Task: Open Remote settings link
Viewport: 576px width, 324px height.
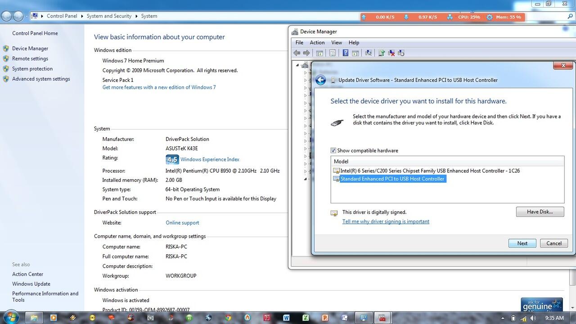Action: click(x=30, y=59)
